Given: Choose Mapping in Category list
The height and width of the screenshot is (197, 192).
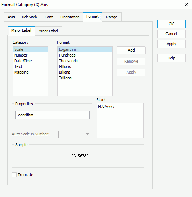Looking at the screenshot, I should point(31,73).
